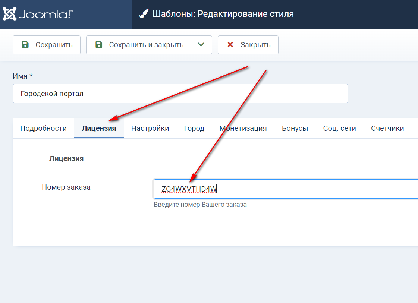The width and height of the screenshot is (418, 303).
Task: Open the Соц. сети tab
Action: [339, 128]
